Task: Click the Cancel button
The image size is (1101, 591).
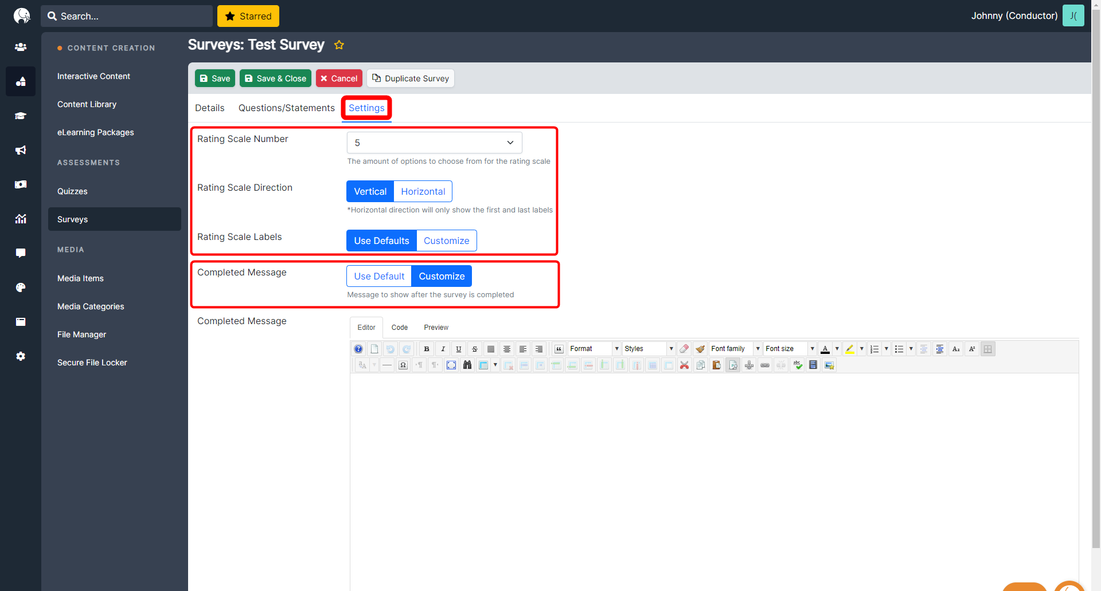Action: pos(339,78)
